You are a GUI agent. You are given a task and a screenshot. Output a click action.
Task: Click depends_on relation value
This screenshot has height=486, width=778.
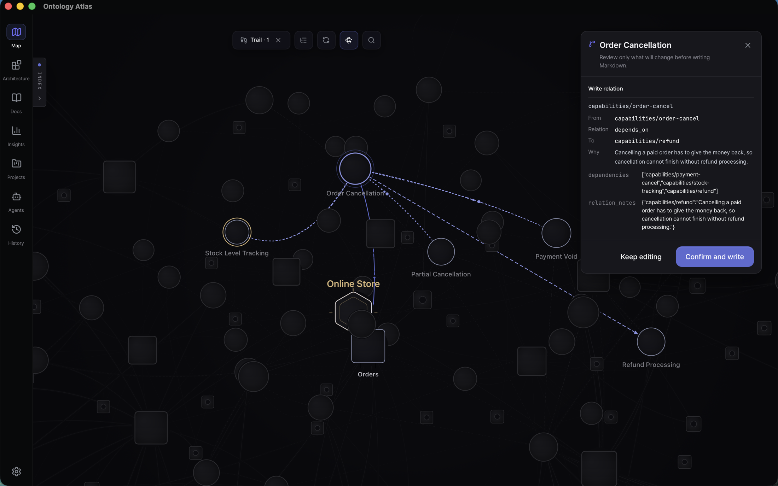click(x=631, y=130)
